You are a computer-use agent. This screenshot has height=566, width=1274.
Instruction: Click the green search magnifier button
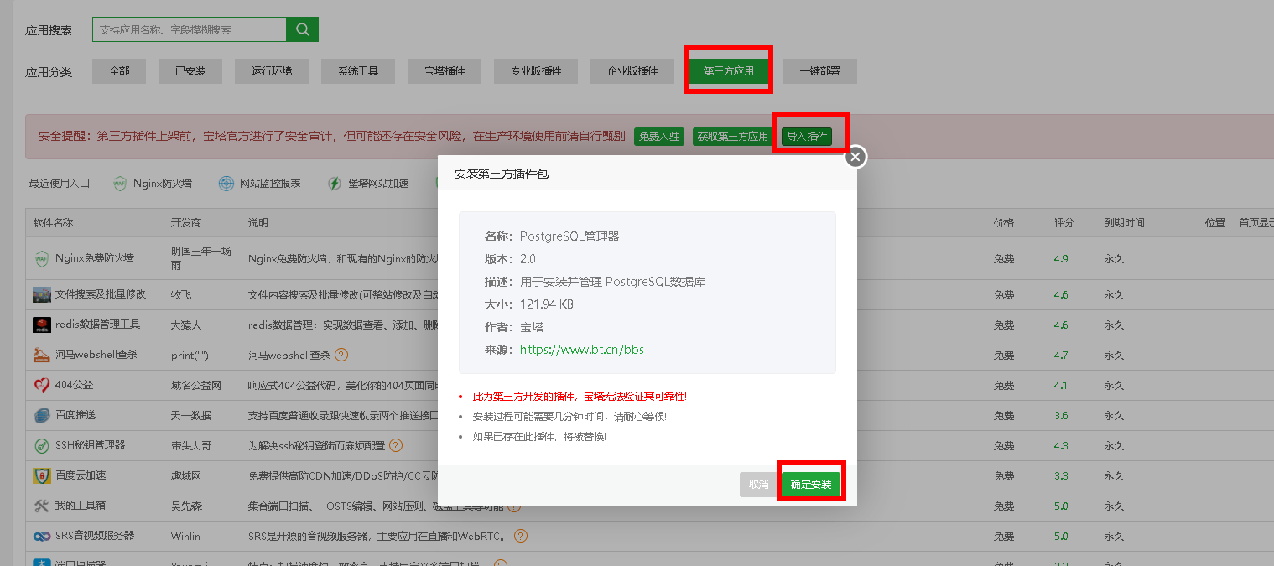pyautogui.click(x=302, y=29)
